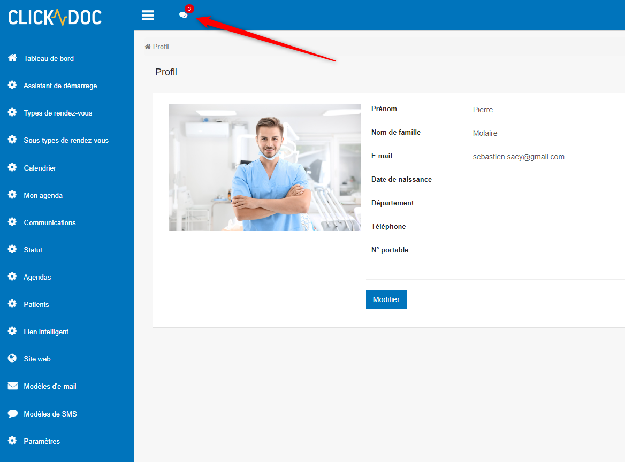Select the e-mail address sebastien.saey@gmail.com
The width and height of the screenshot is (625, 462).
coord(519,157)
